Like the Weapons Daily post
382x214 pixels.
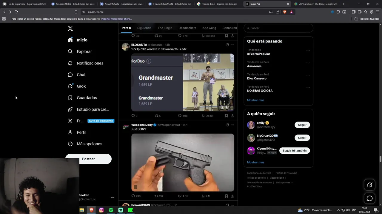point(183,196)
